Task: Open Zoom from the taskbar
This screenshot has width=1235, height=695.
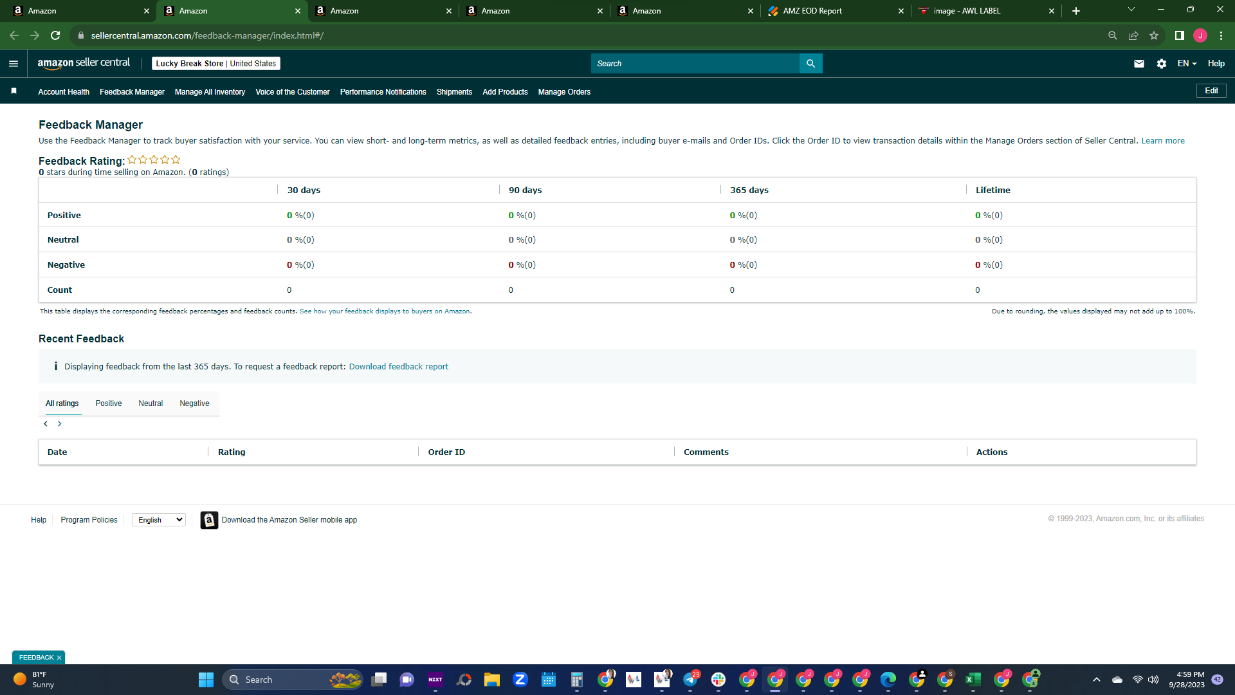Action: click(520, 680)
